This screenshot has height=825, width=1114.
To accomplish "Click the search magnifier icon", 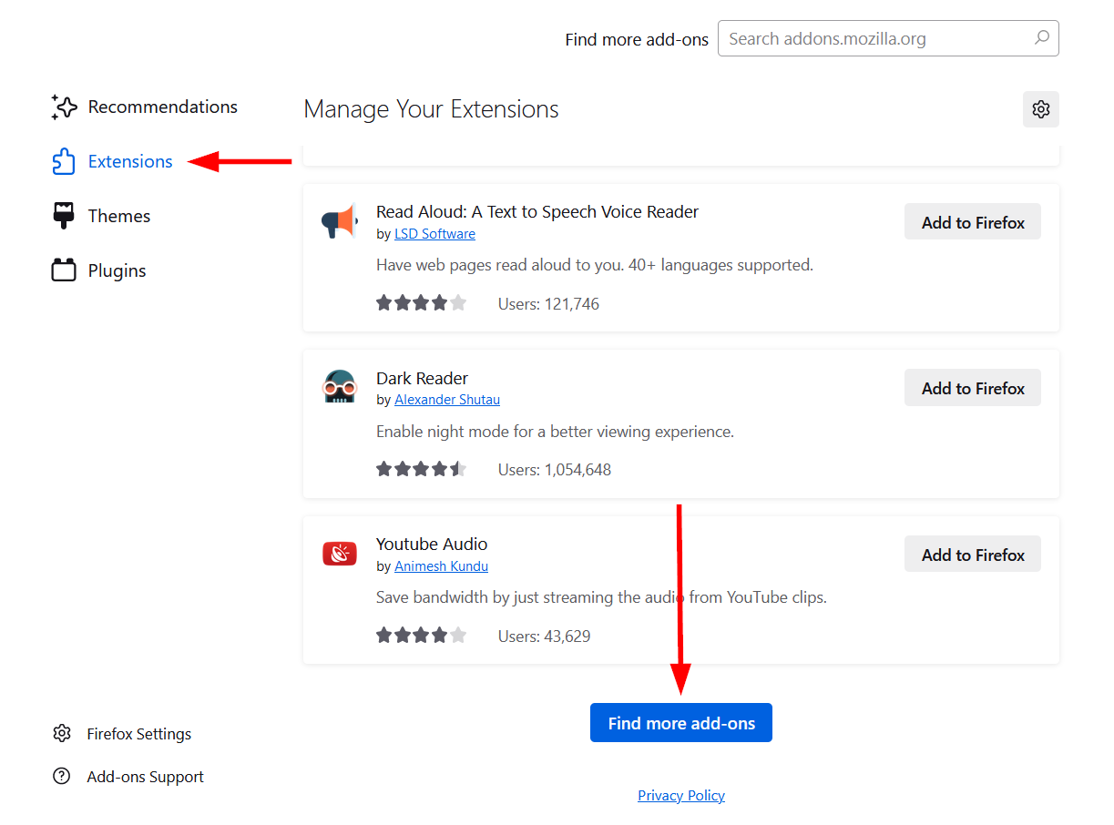I will 1042,38.
